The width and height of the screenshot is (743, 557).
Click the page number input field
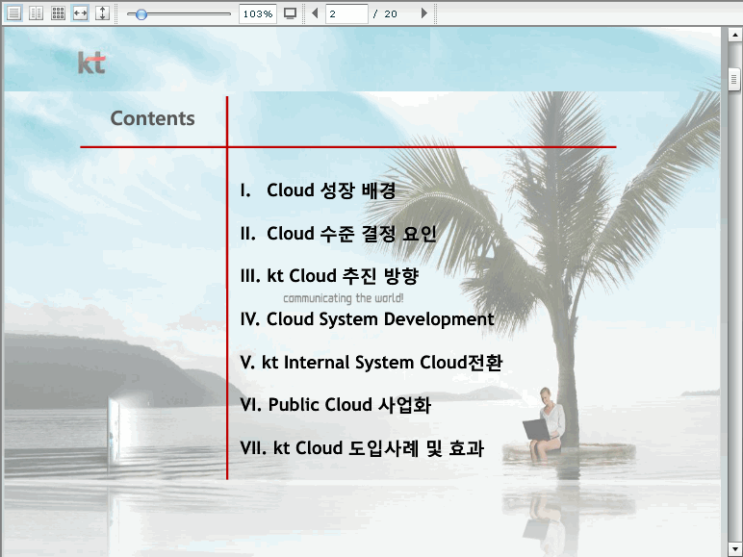(x=346, y=13)
